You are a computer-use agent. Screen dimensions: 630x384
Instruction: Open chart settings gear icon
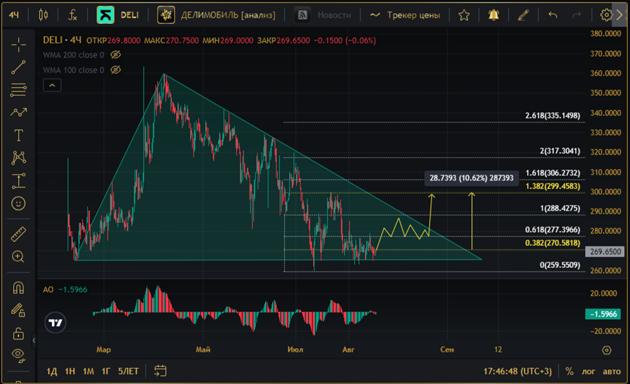coord(606,15)
